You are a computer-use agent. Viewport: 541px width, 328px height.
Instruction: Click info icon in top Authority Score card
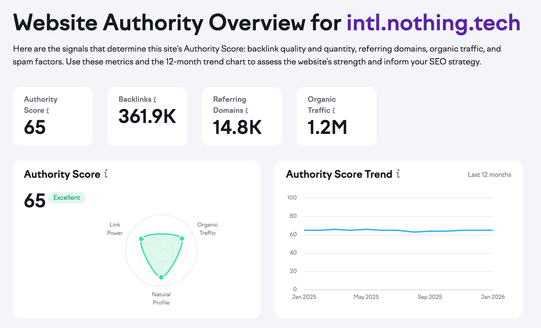click(48, 111)
